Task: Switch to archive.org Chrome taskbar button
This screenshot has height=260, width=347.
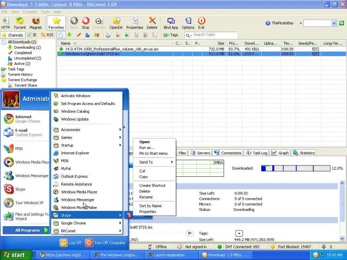Action: pyautogui.click(x=63, y=255)
